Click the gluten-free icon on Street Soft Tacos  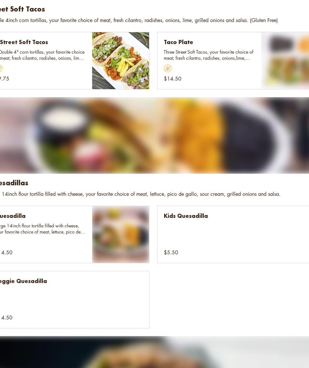[1, 68]
